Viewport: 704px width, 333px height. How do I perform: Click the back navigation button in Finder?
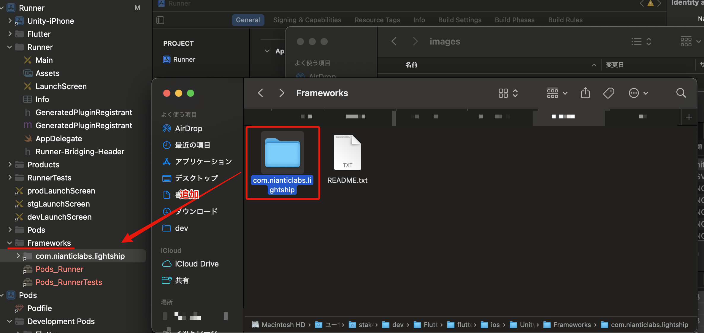click(x=260, y=93)
